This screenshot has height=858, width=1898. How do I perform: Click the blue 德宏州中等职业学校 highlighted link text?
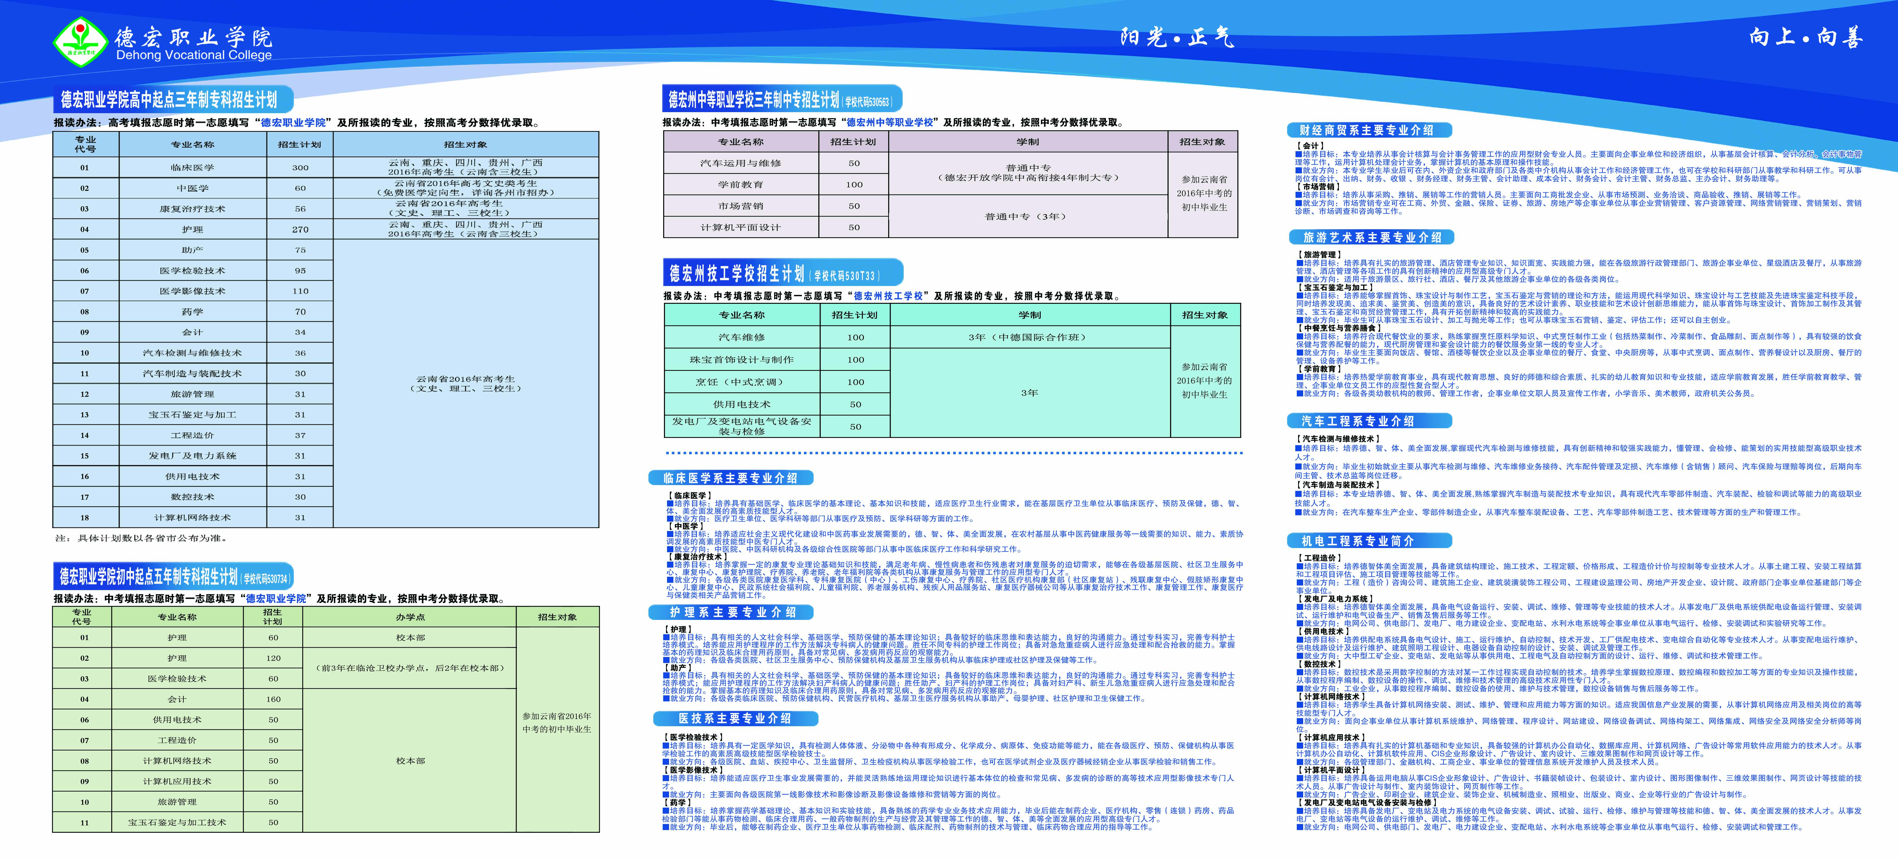click(889, 123)
